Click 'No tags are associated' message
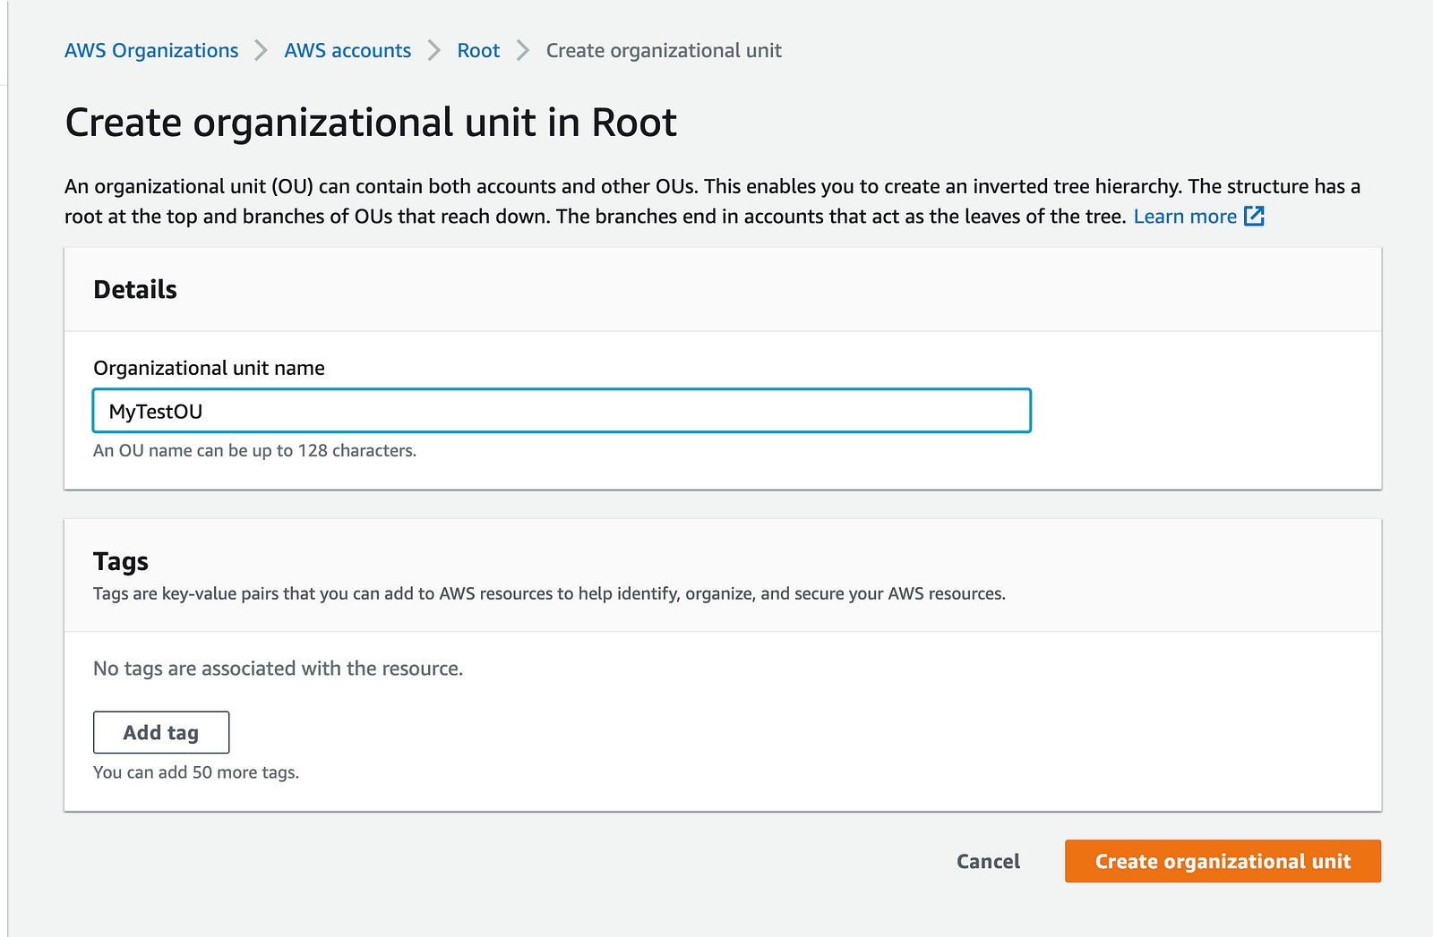This screenshot has width=1433, height=937. 278,669
